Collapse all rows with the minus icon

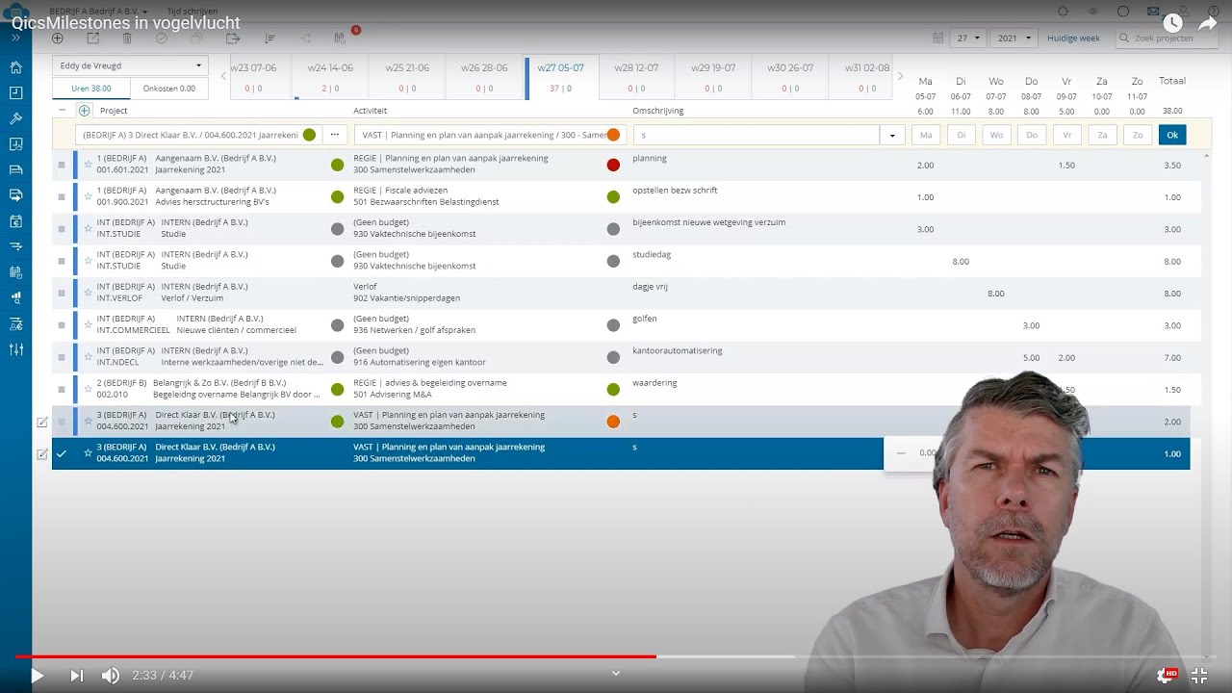[x=63, y=111]
